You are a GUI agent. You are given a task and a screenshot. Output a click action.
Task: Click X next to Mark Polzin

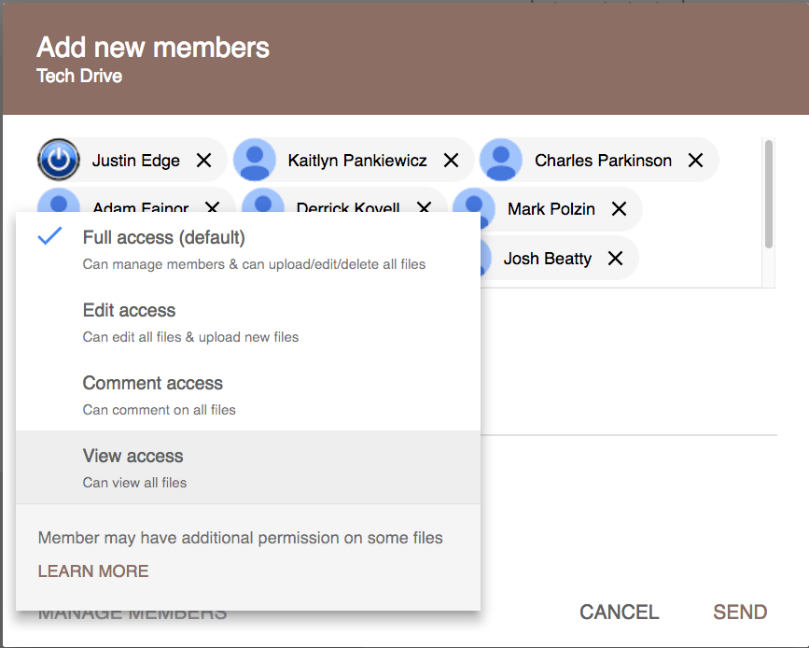[619, 209]
